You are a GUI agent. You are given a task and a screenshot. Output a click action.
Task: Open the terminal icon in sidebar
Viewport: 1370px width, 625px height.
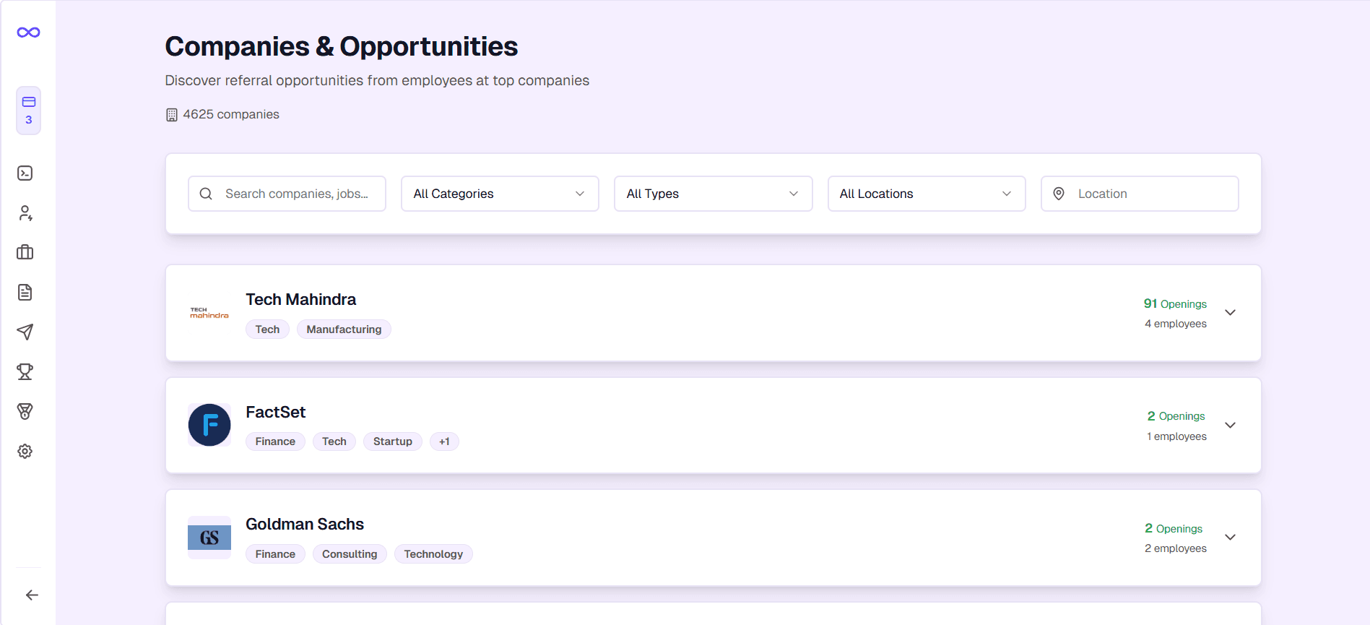coord(25,173)
